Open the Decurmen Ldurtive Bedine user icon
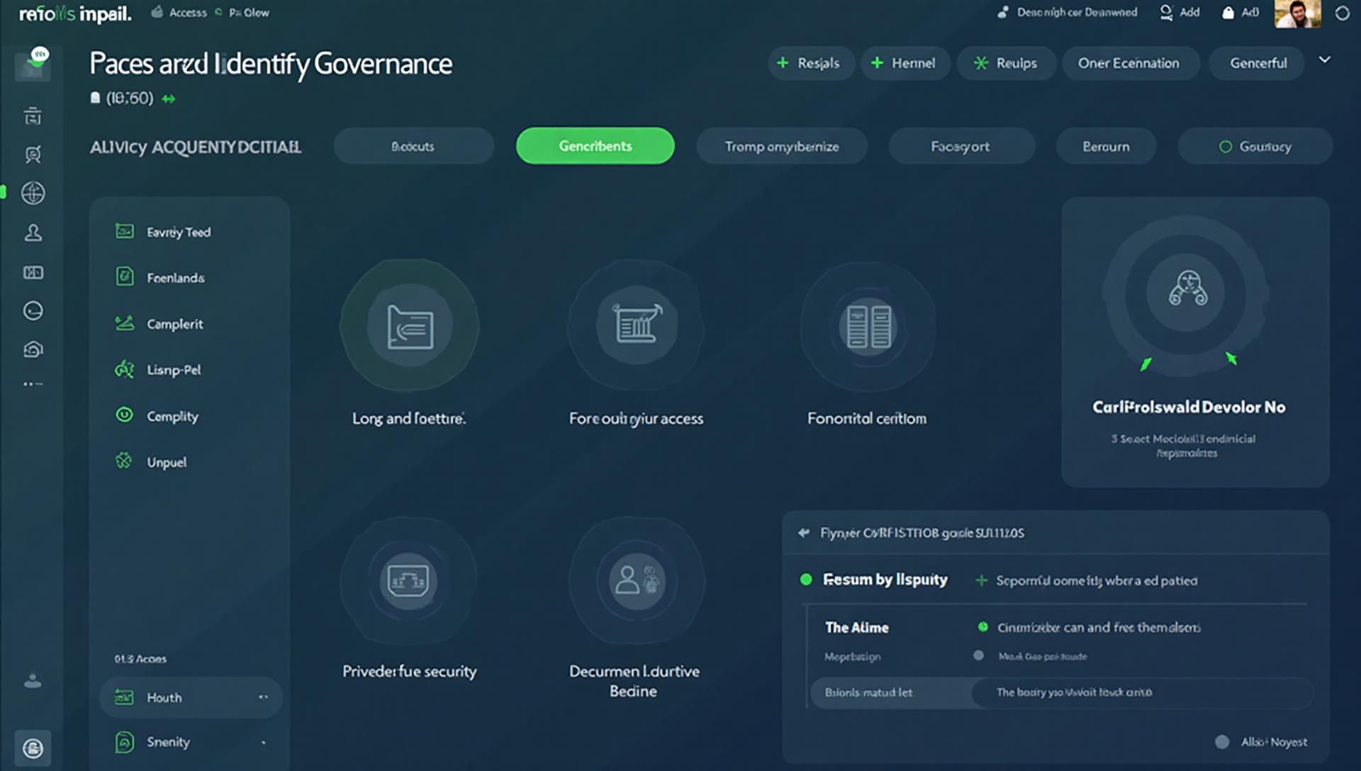This screenshot has height=771, width=1361. (637, 581)
